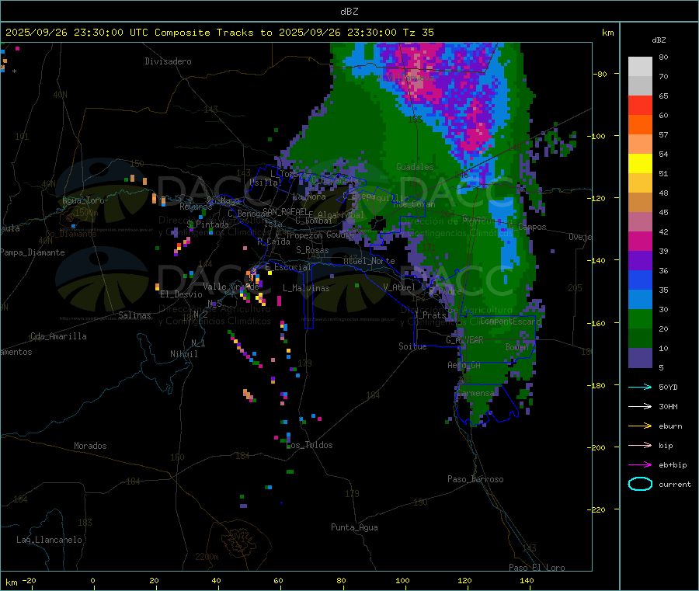The image size is (699, 591).
Task: Click the 100 km x-axis tick label
Action: tap(402, 580)
